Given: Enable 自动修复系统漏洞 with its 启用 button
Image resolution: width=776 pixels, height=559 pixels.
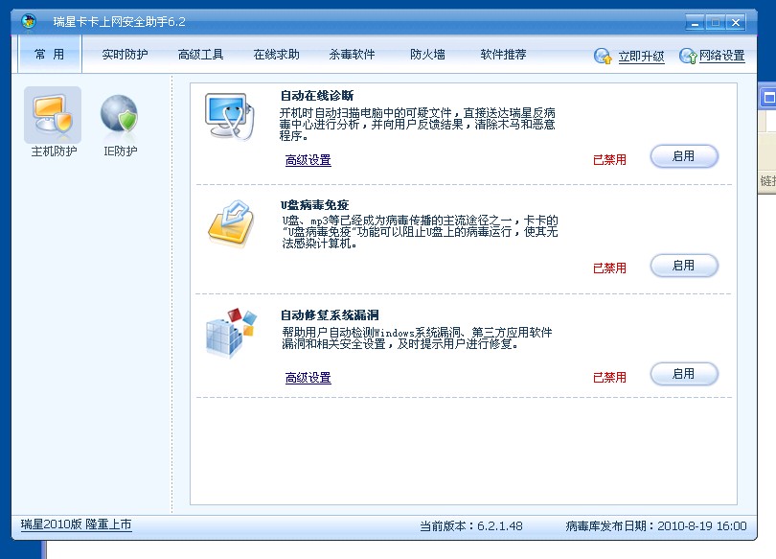Looking at the screenshot, I should coord(684,374).
